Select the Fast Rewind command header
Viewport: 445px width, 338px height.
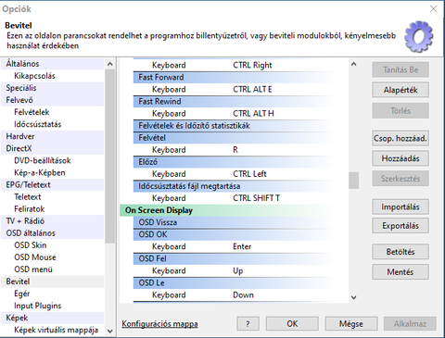click(234, 101)
